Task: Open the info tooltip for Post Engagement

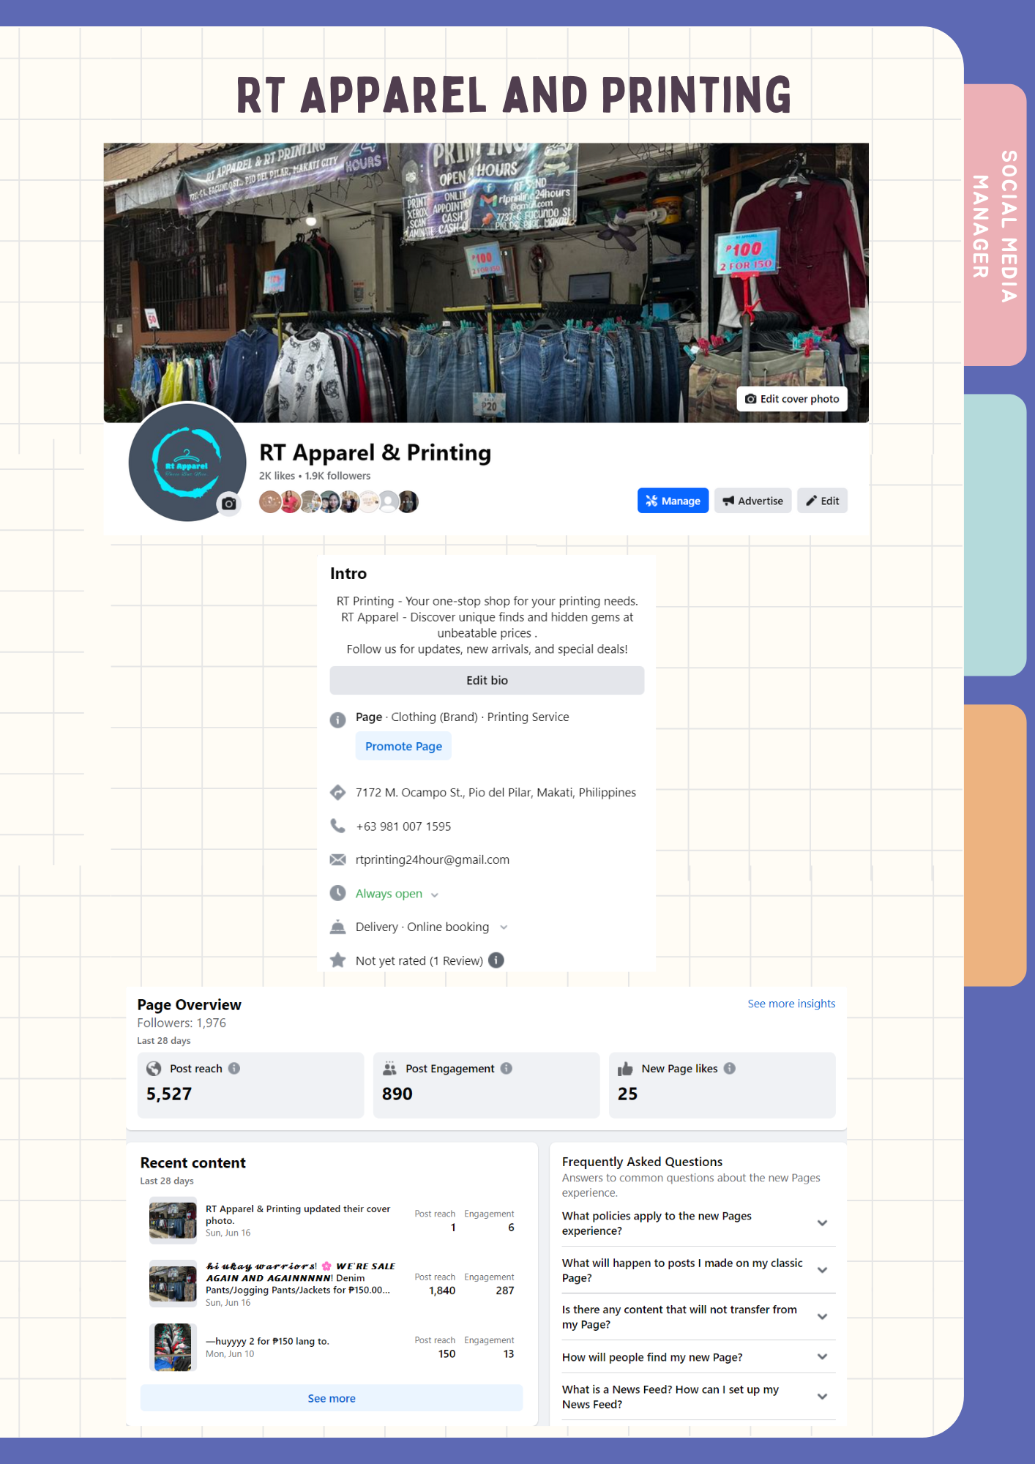Action: coord(507,1068)
